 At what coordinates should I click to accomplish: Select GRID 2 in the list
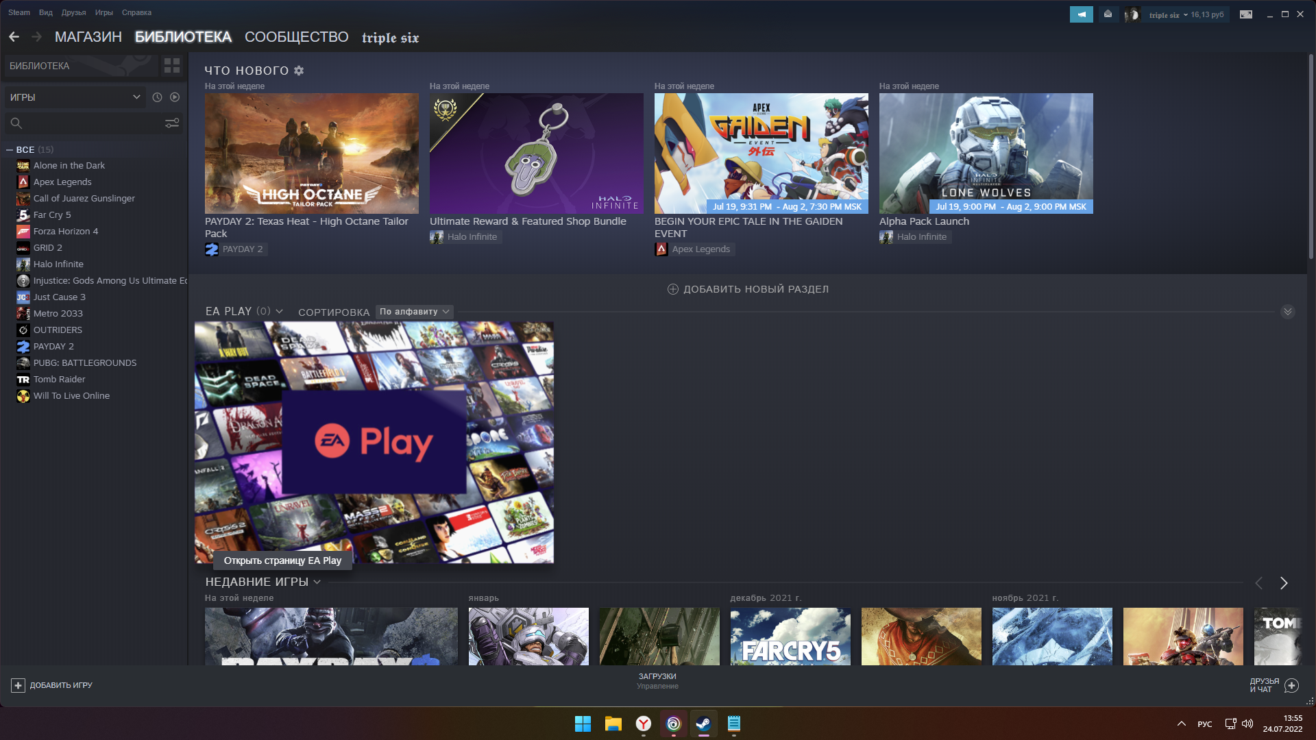[47, 248]
